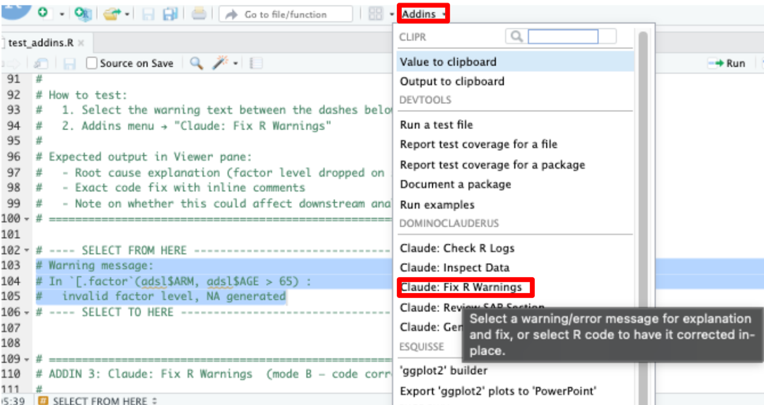Click the DEVTOOLS section header
This screenshot has height=405, width=764.
coord(425,100)
